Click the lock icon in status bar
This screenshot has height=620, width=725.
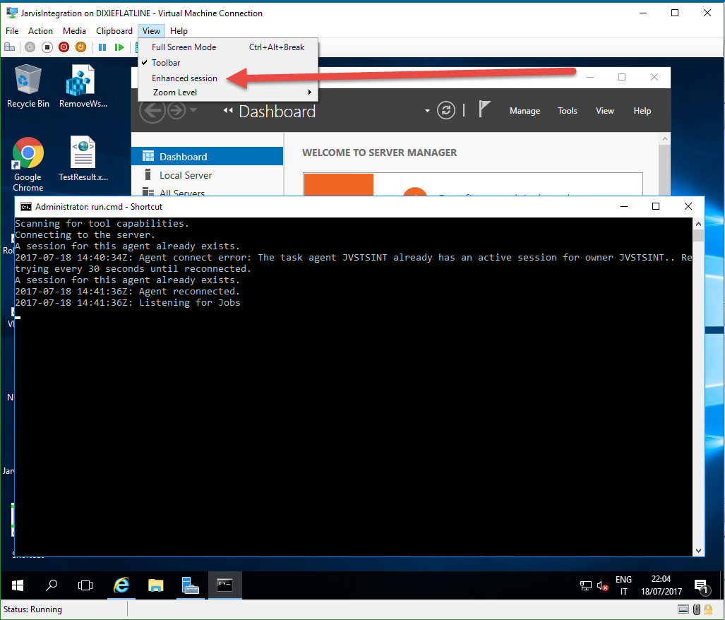click(x=708, y=609)
